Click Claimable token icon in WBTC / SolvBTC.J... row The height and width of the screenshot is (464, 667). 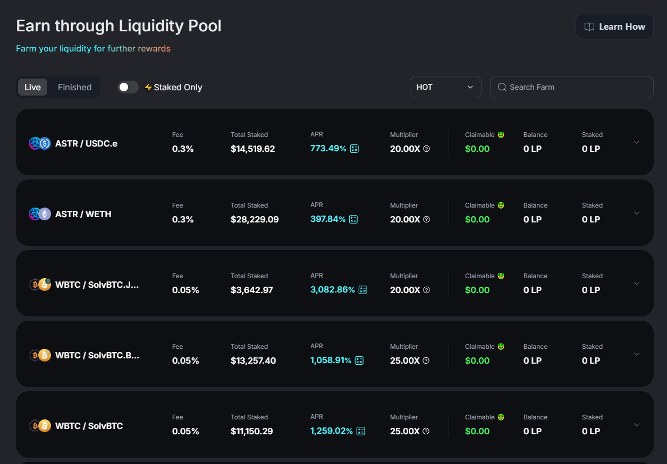501,276
